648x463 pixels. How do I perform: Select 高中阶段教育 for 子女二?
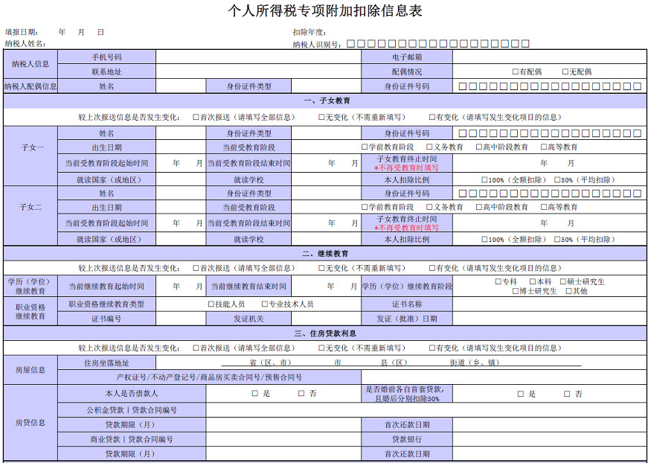pyautogui.click(x=479, y=207)
